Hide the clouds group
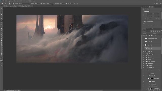 tap(143, 56)
